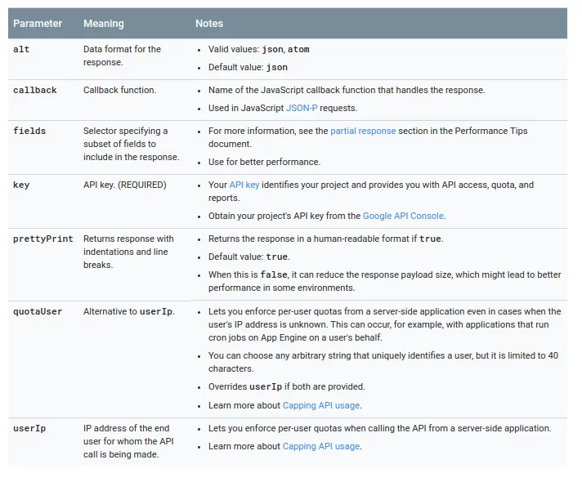Viewport: 582px width, 491px height.
Task: Click the key parameter name
Action: 21,185
